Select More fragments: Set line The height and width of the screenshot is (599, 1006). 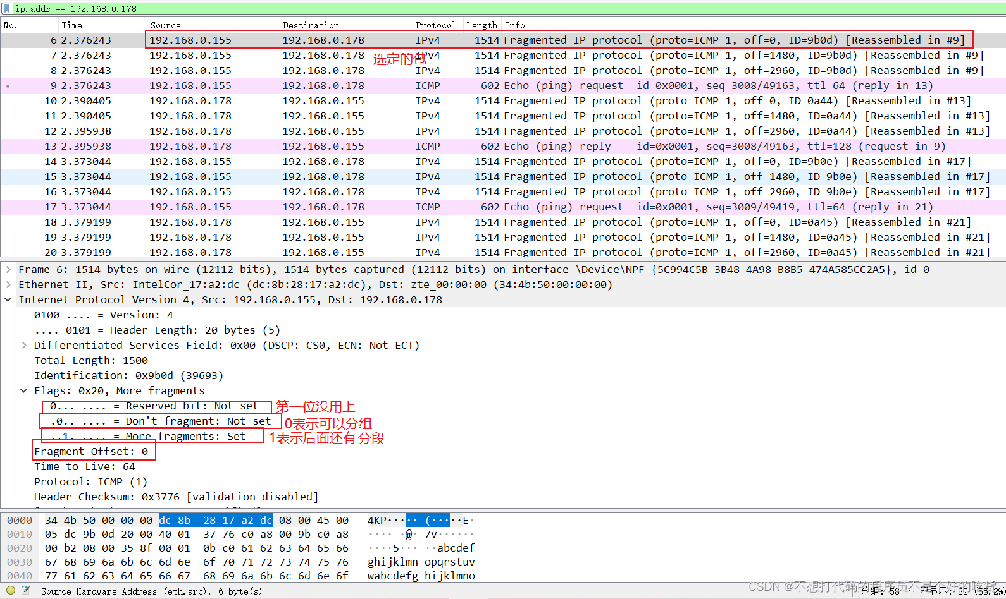[148, 436]
